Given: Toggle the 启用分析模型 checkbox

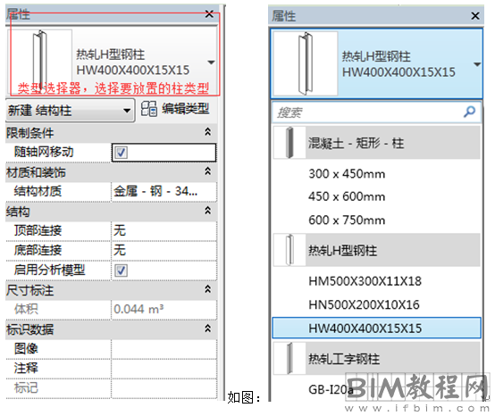Looking at the screenshot, I should click(121, 270).
